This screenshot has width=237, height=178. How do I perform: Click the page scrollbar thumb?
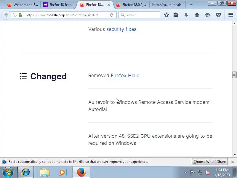[234, 75]
